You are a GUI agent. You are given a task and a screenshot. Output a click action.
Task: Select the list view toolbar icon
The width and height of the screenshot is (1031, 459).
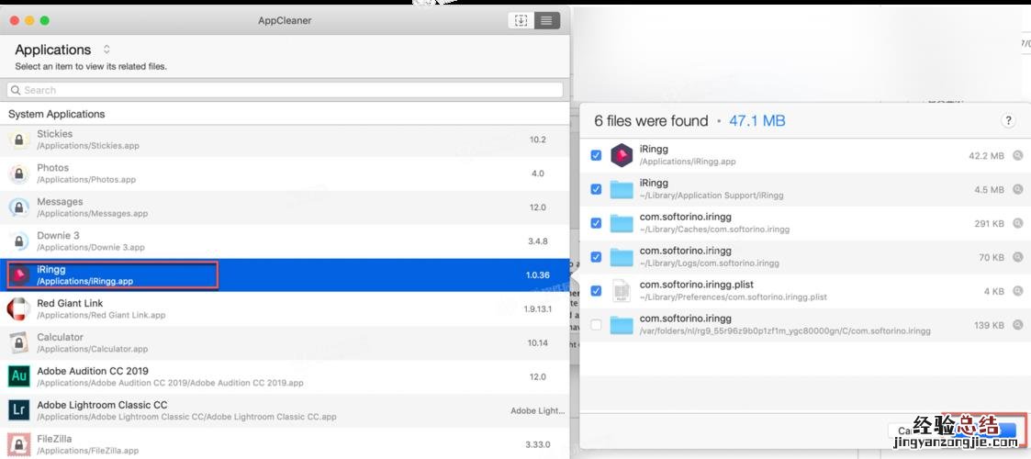coord(547,20)
